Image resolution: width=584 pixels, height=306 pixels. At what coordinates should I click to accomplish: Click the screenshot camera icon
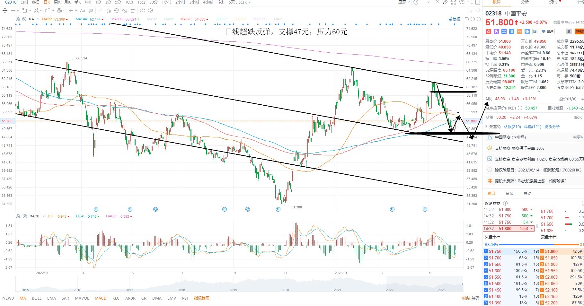[x=438, y=2]
